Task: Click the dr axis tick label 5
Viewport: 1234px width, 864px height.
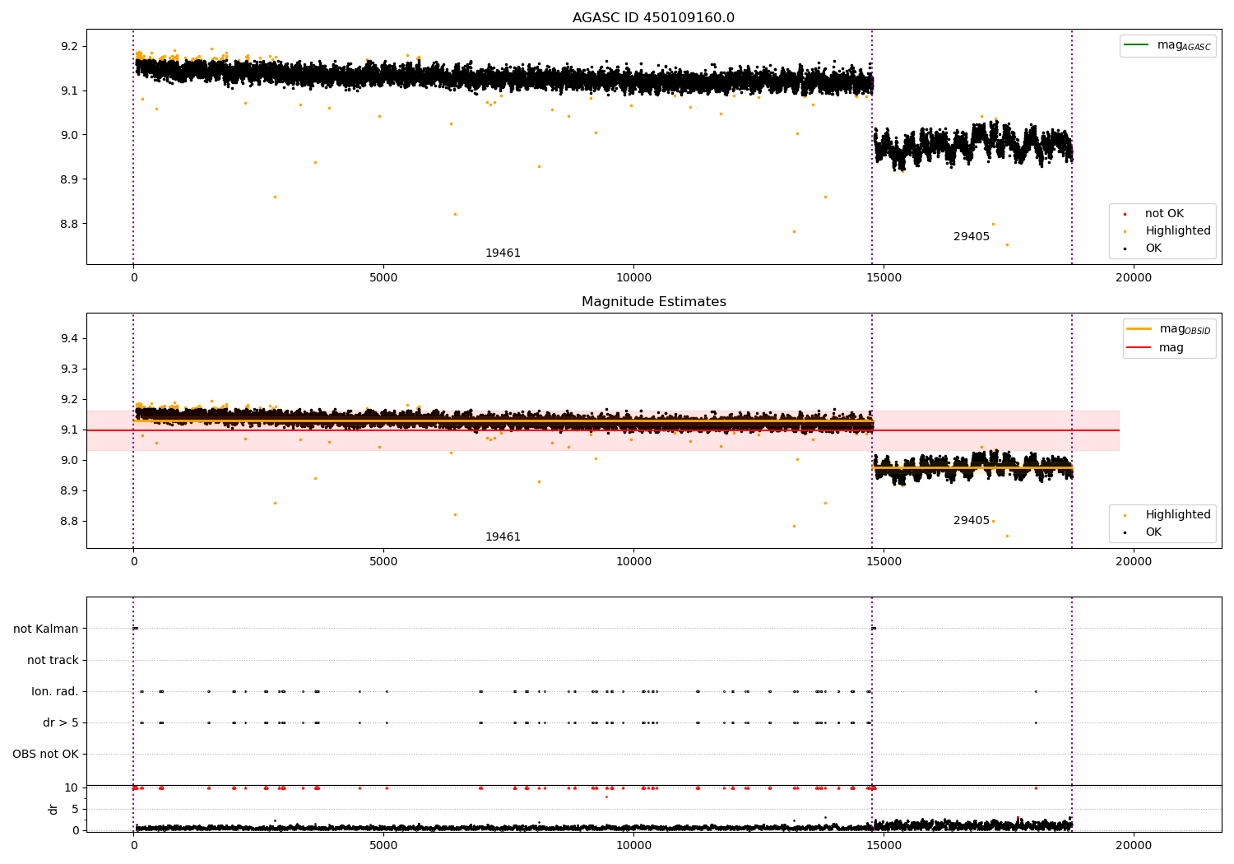Action: (75, 809)
